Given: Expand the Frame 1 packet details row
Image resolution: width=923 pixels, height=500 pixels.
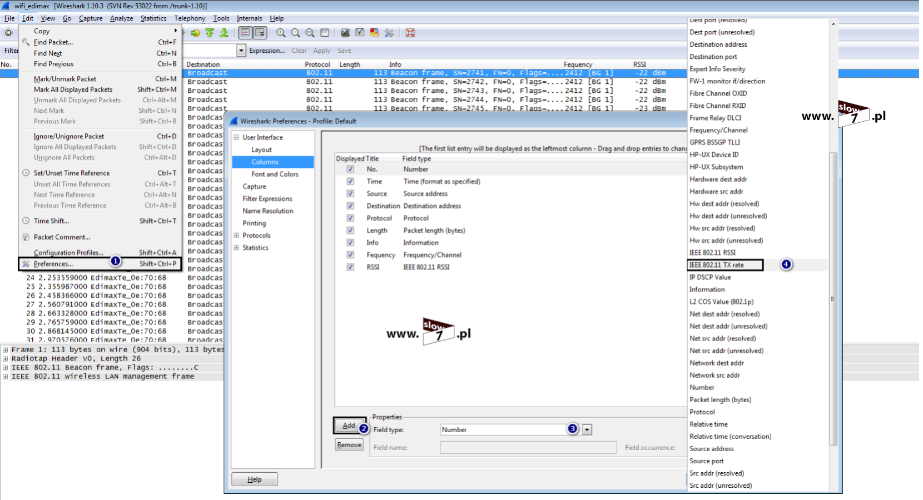Looking at the screenshot, I should point(5,349).
